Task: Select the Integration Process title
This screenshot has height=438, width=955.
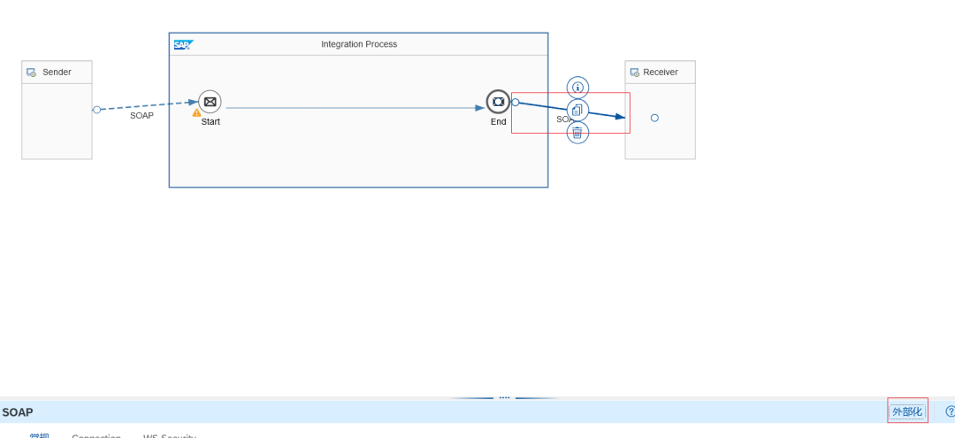Action: pos(359,44)
